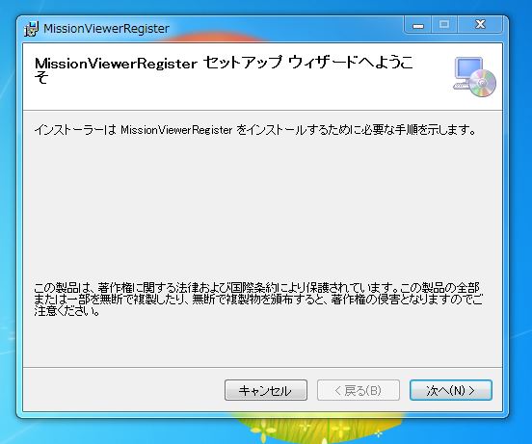Image resolution: width=532 pixels, height=444 pixels.
Task: Click the grayed-out maximize button
Action: [x=444, y=25]
